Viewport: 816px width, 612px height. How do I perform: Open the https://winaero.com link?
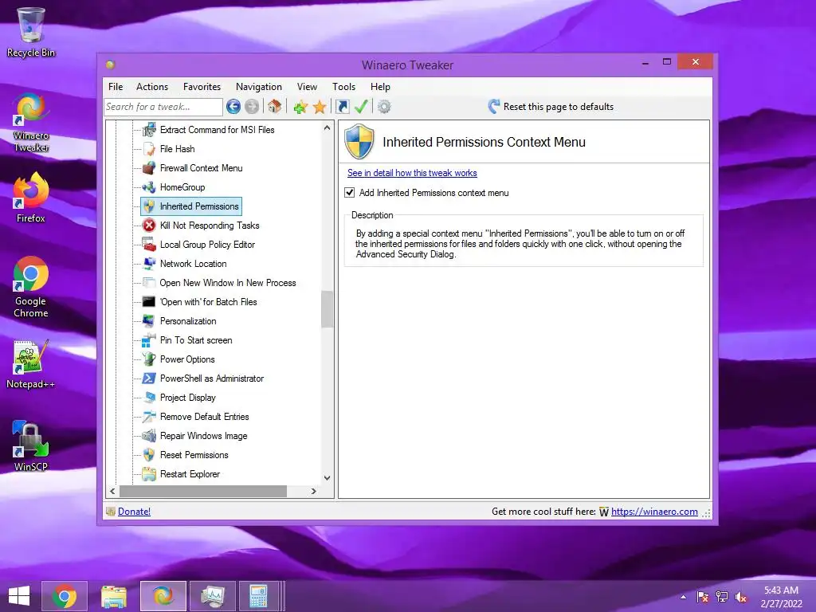[x=654, y=512]
